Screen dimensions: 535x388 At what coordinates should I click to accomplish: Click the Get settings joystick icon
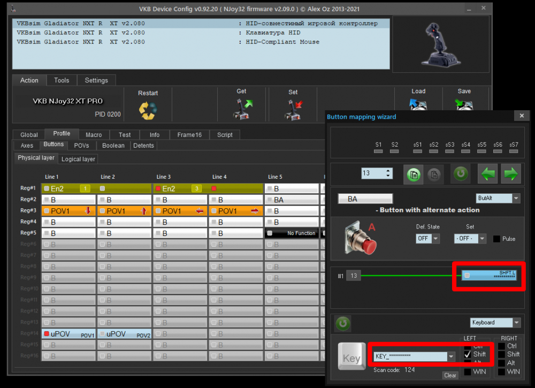coord(242,109)
